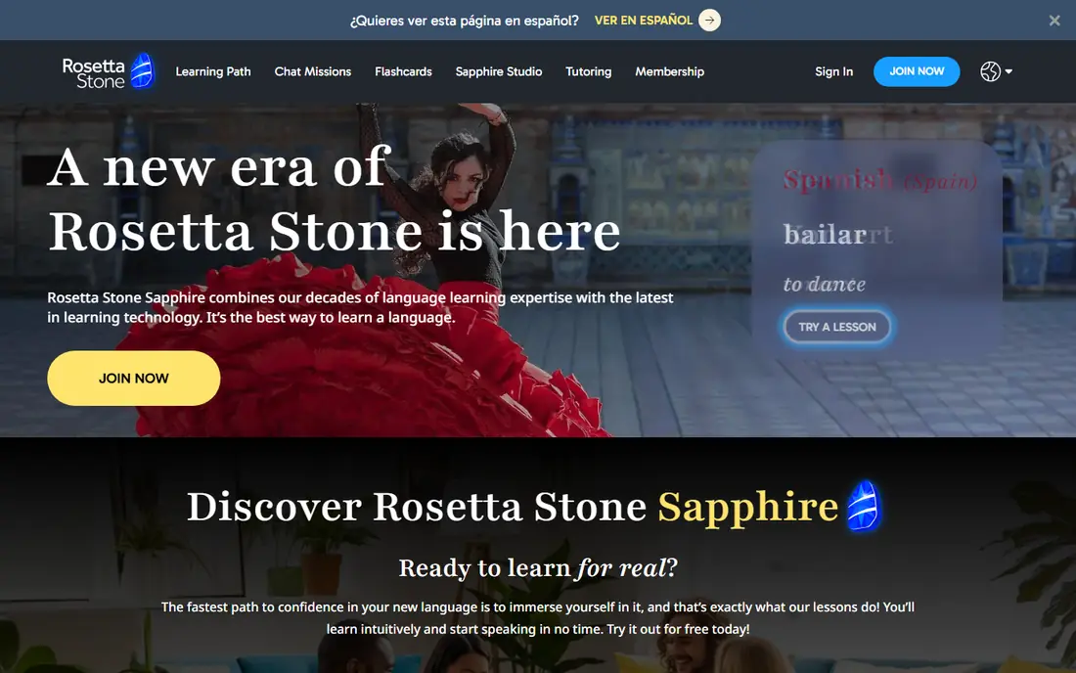Click the 'Ready to learn for real?' text
This screenshot has width=1076, height=673.
tap(538, 568)
